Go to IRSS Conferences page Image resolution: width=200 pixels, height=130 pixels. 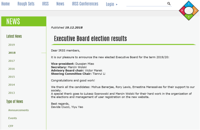[85, 4]
